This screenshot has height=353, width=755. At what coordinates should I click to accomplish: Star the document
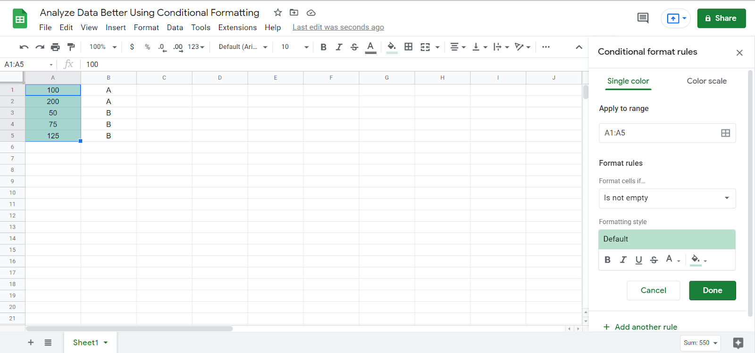pos(278,13)
